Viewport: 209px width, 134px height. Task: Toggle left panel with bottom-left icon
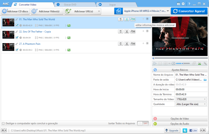click(x=4, y=130)
